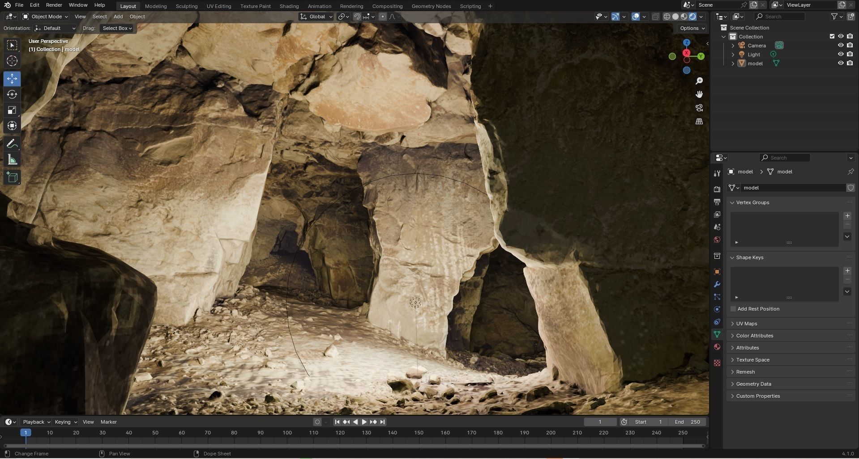Select the Transform tool
Image resolution: width=859 pixels, height=459 pixels.
point(12,126)
